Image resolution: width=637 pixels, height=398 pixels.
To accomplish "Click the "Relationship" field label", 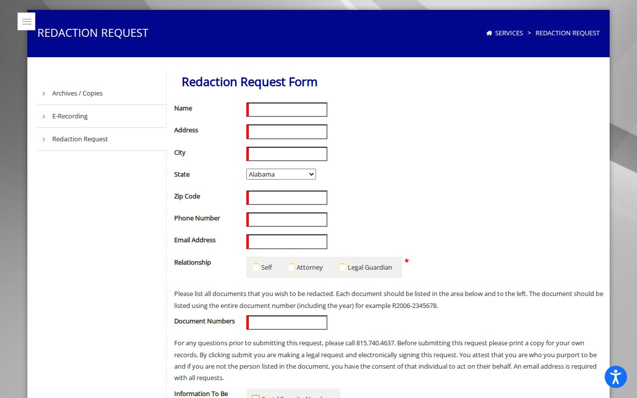I will pos(193,263).
